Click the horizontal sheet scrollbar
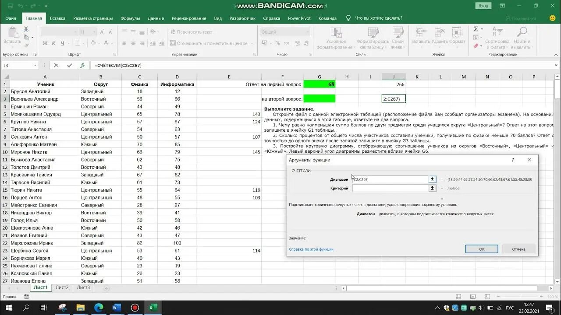This screenshot has height=315, width=561. [442, 288]
